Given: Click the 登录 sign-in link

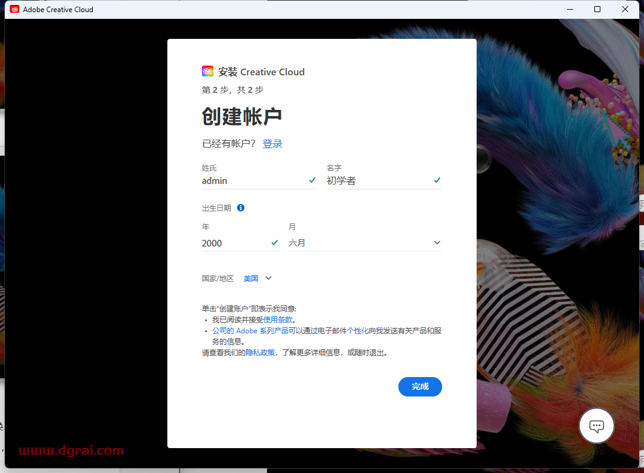Looking at the screenshot, I should (272, 144).
